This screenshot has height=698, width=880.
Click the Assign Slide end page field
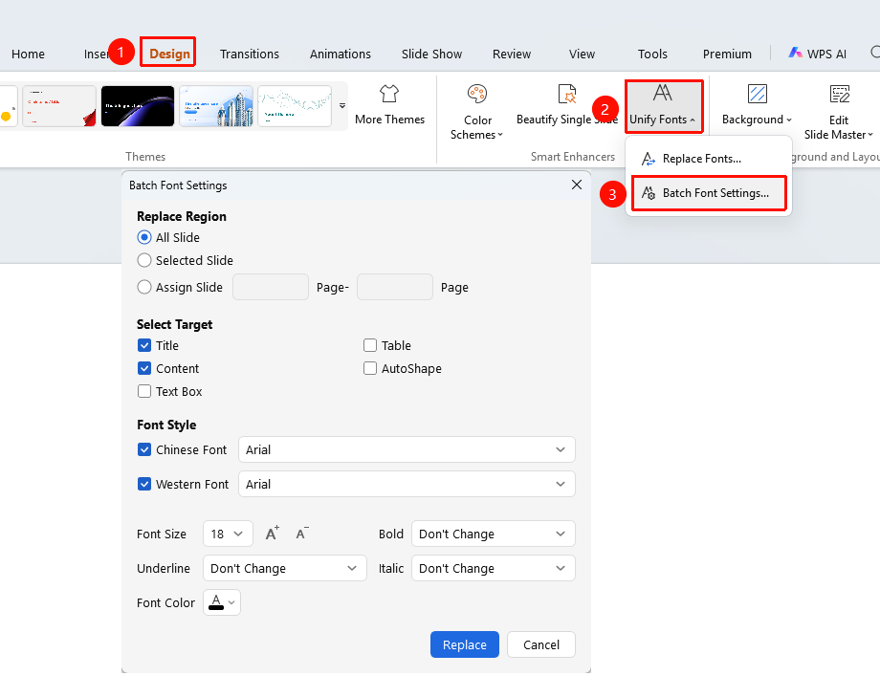click(394, 287)
